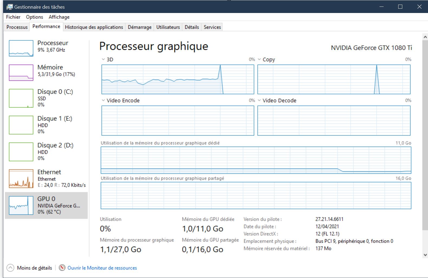Open the Ouvrir le Moniteur de ressources link
428x278 pixels.
[x=102, y=268]
